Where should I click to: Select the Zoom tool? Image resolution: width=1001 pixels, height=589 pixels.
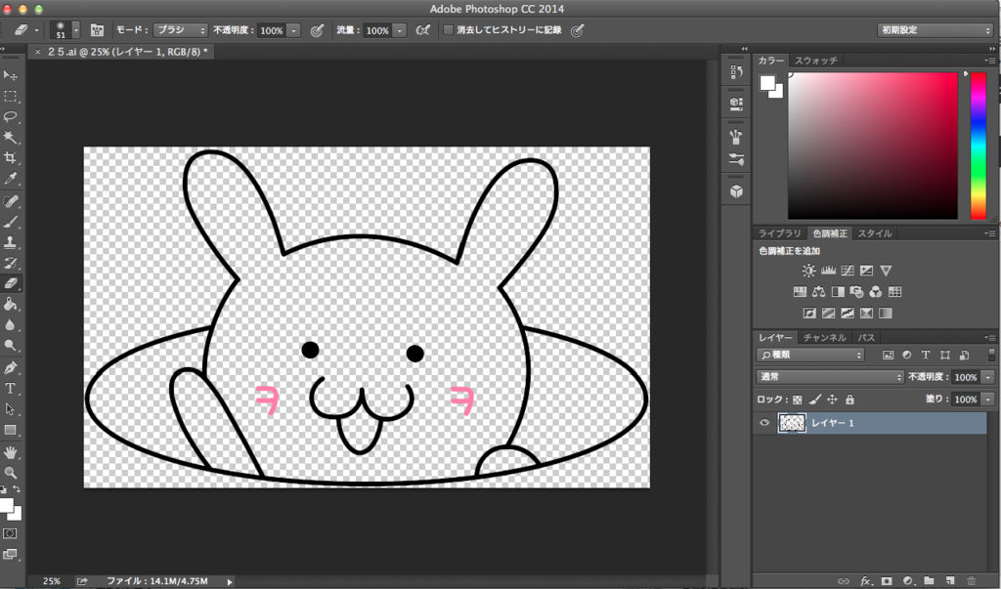11,473
